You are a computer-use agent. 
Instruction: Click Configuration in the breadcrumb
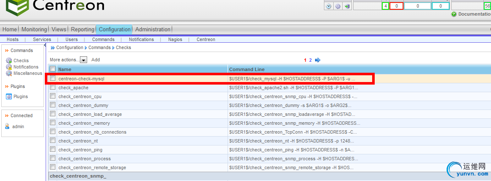70,48
